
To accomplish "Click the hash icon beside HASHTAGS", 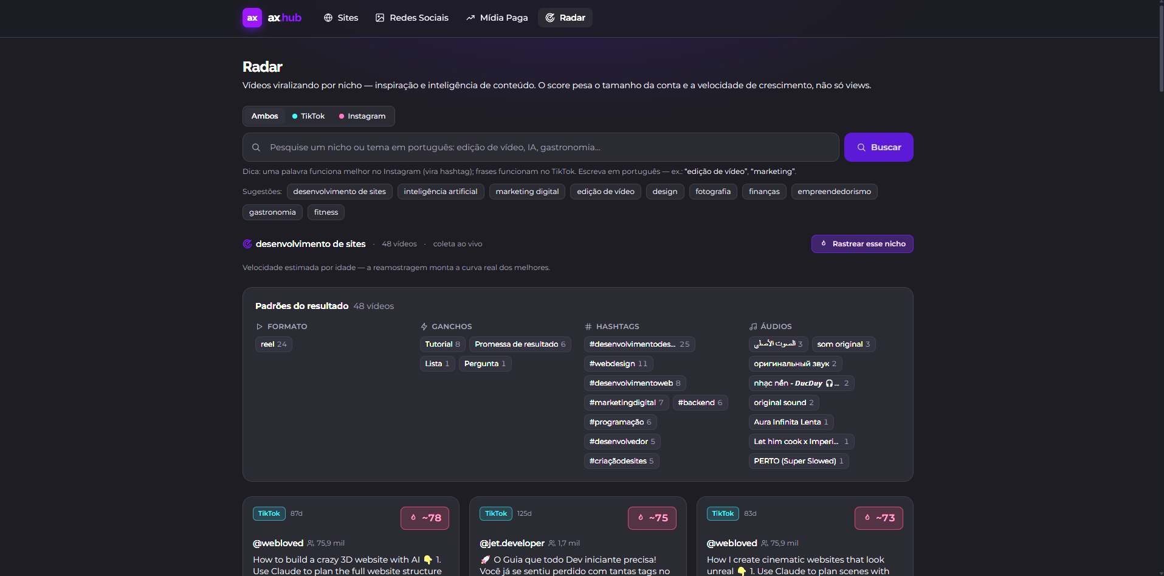I will point(588,327).
